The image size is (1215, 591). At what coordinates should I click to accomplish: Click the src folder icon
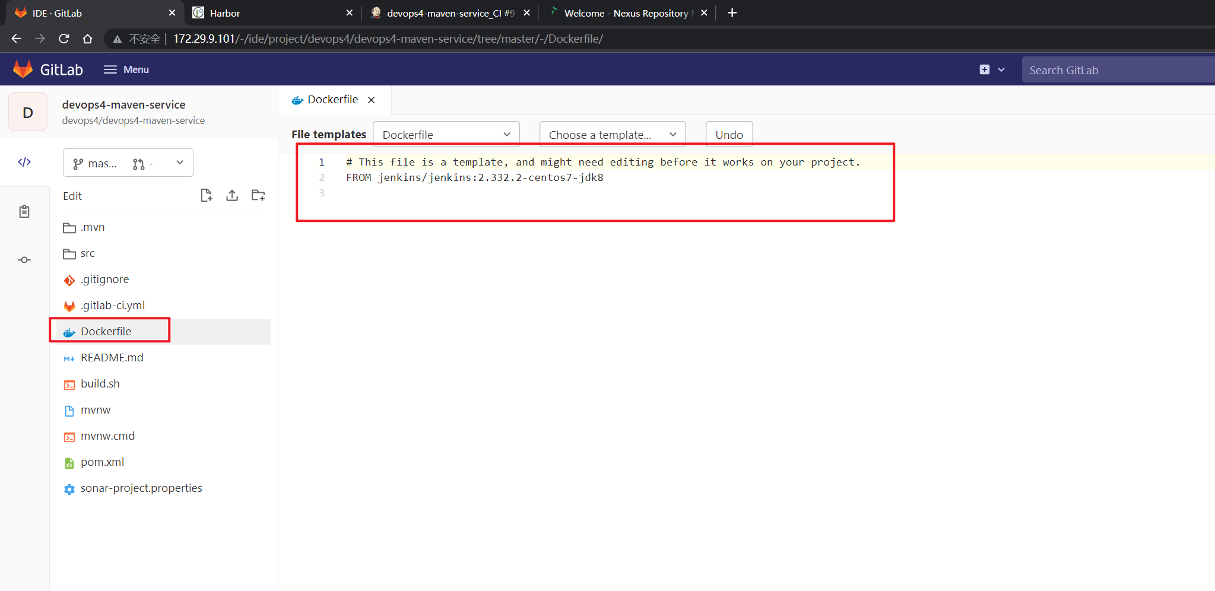point(69,254)
